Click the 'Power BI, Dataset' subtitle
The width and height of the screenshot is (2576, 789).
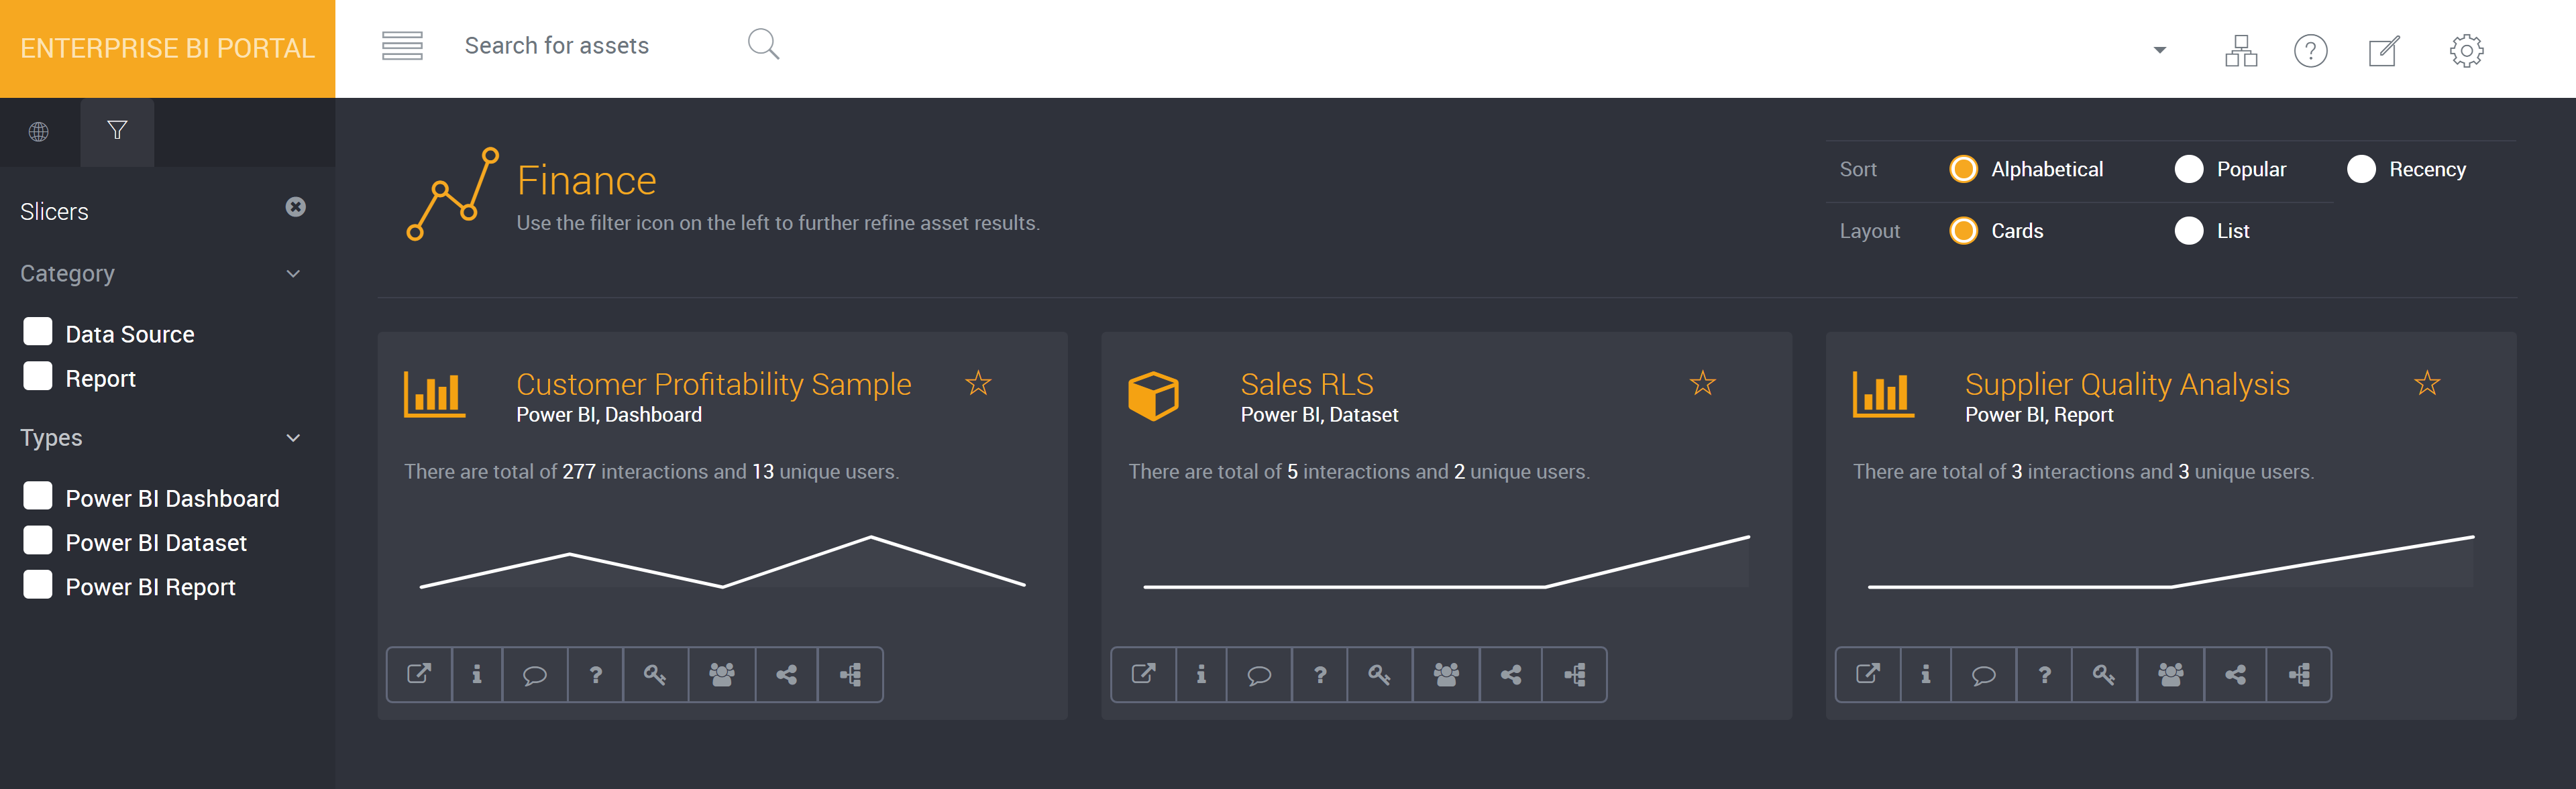click(x=1319, y=414)
